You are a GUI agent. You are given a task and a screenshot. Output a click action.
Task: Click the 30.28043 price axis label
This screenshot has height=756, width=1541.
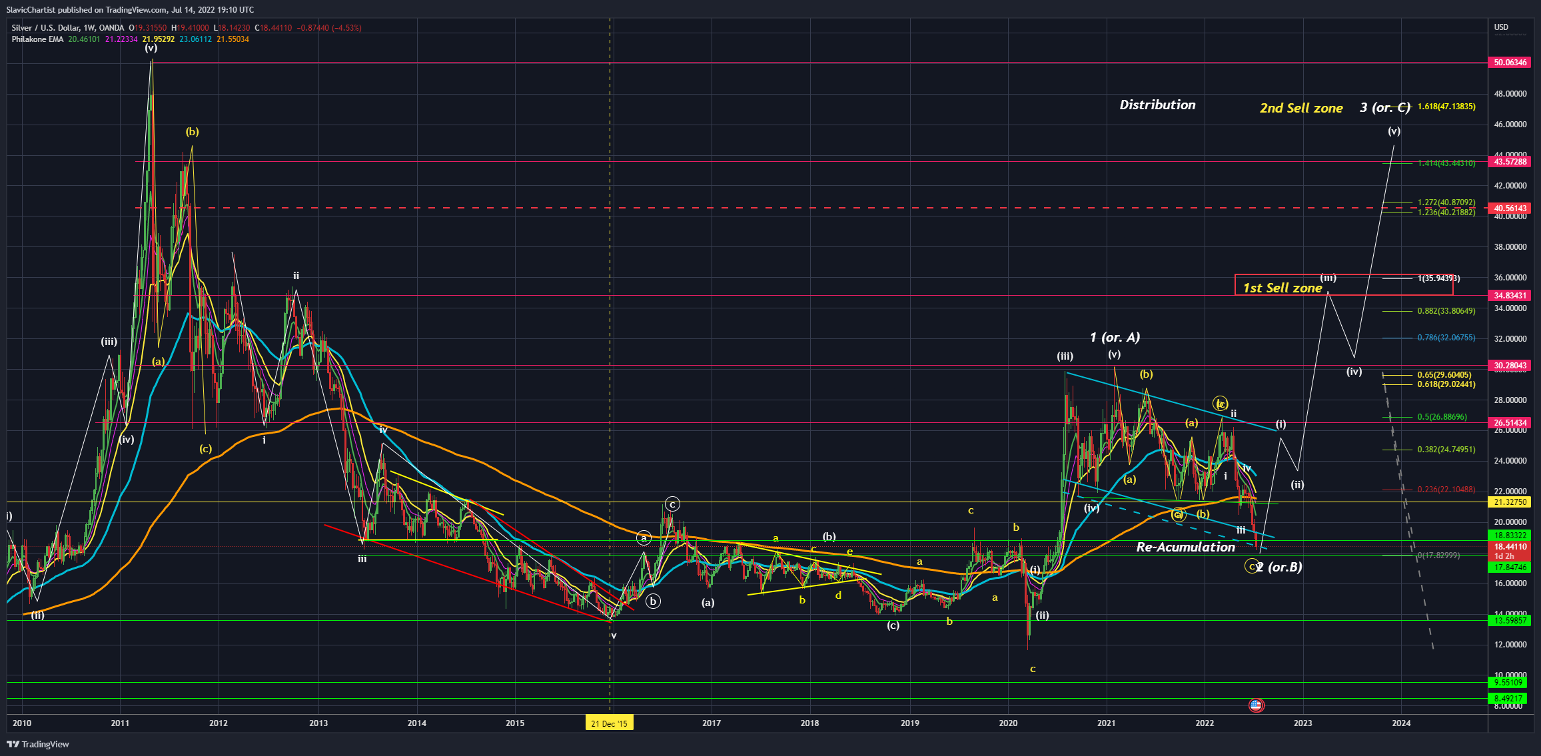[1510, 366]
